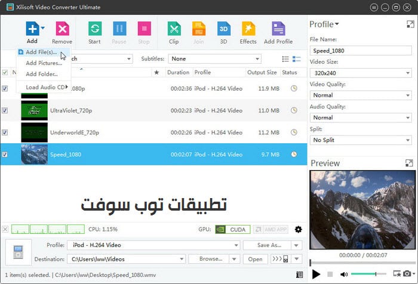The width and height of the screenshot is (418, 284).
Task: Click the preview seek bar
Action: pyautogui.click(x=362, y=263)
